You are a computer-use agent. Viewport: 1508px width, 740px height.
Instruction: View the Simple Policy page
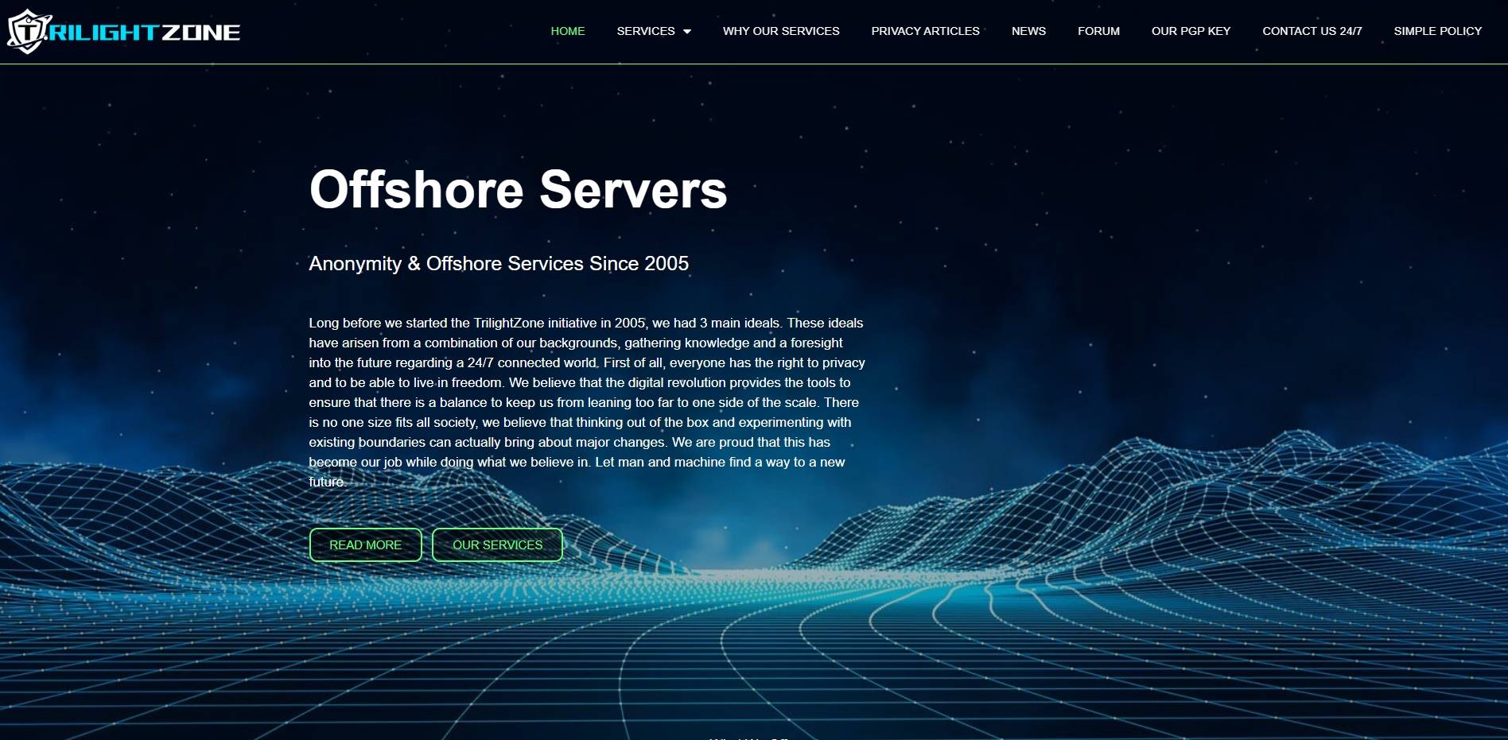[1437, 31]
